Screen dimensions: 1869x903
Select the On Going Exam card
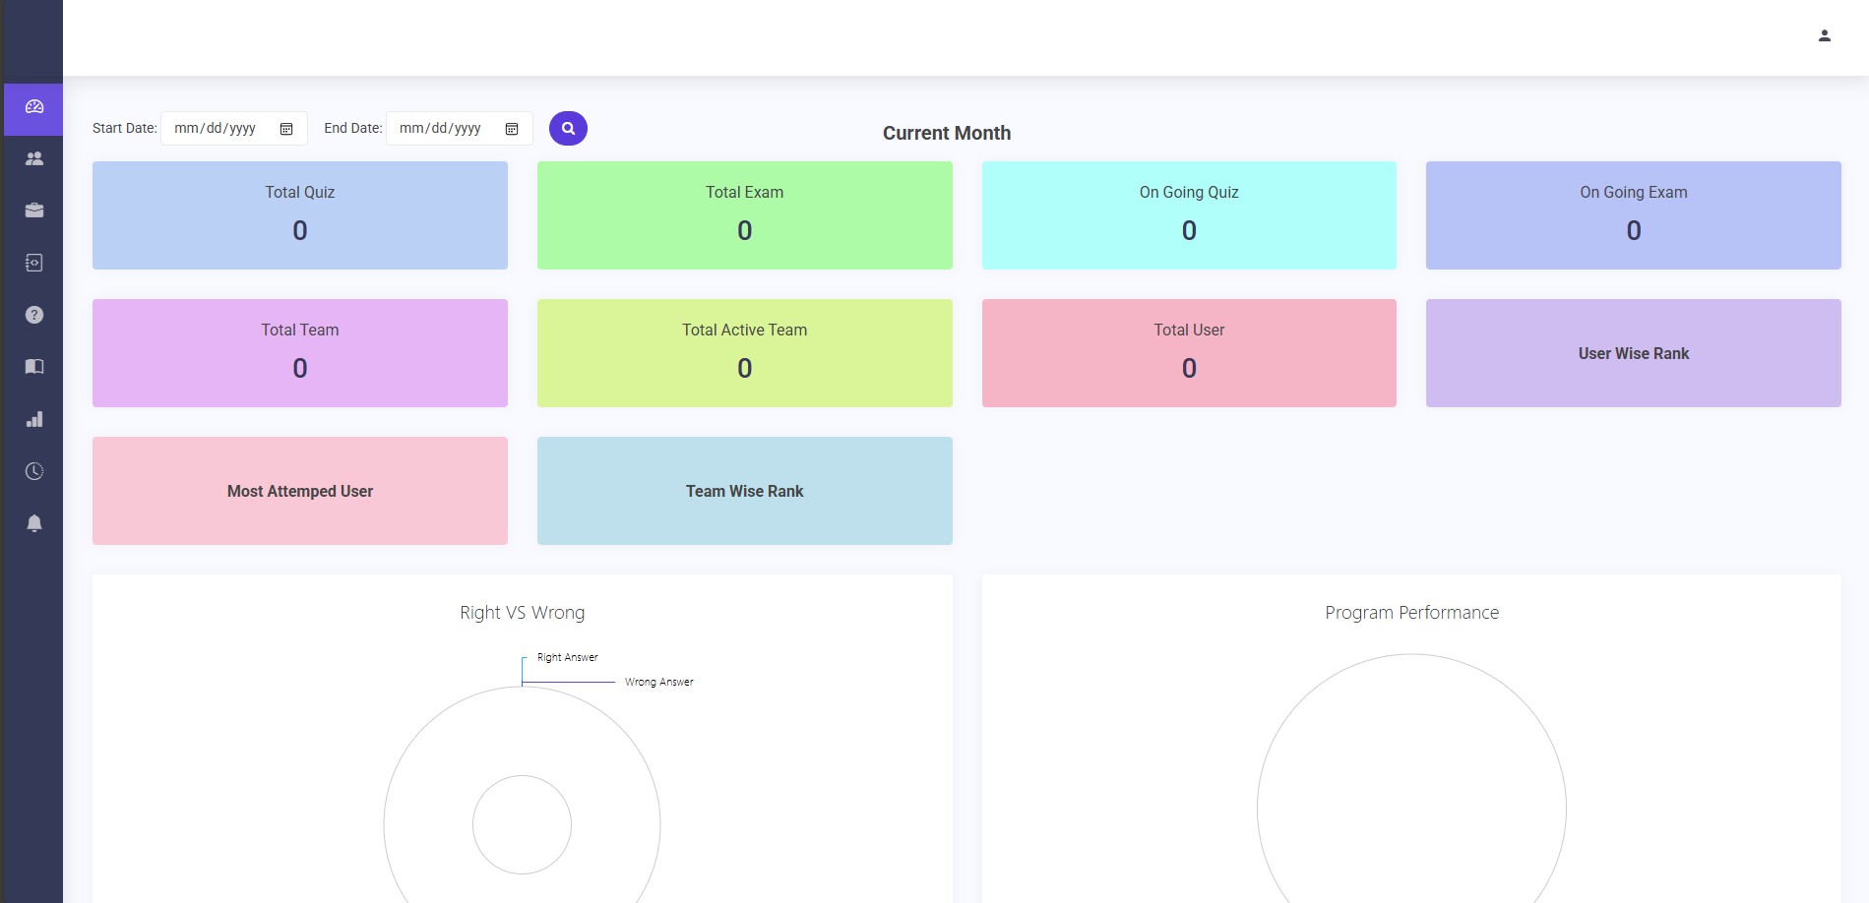click(x=1633, y=215)
